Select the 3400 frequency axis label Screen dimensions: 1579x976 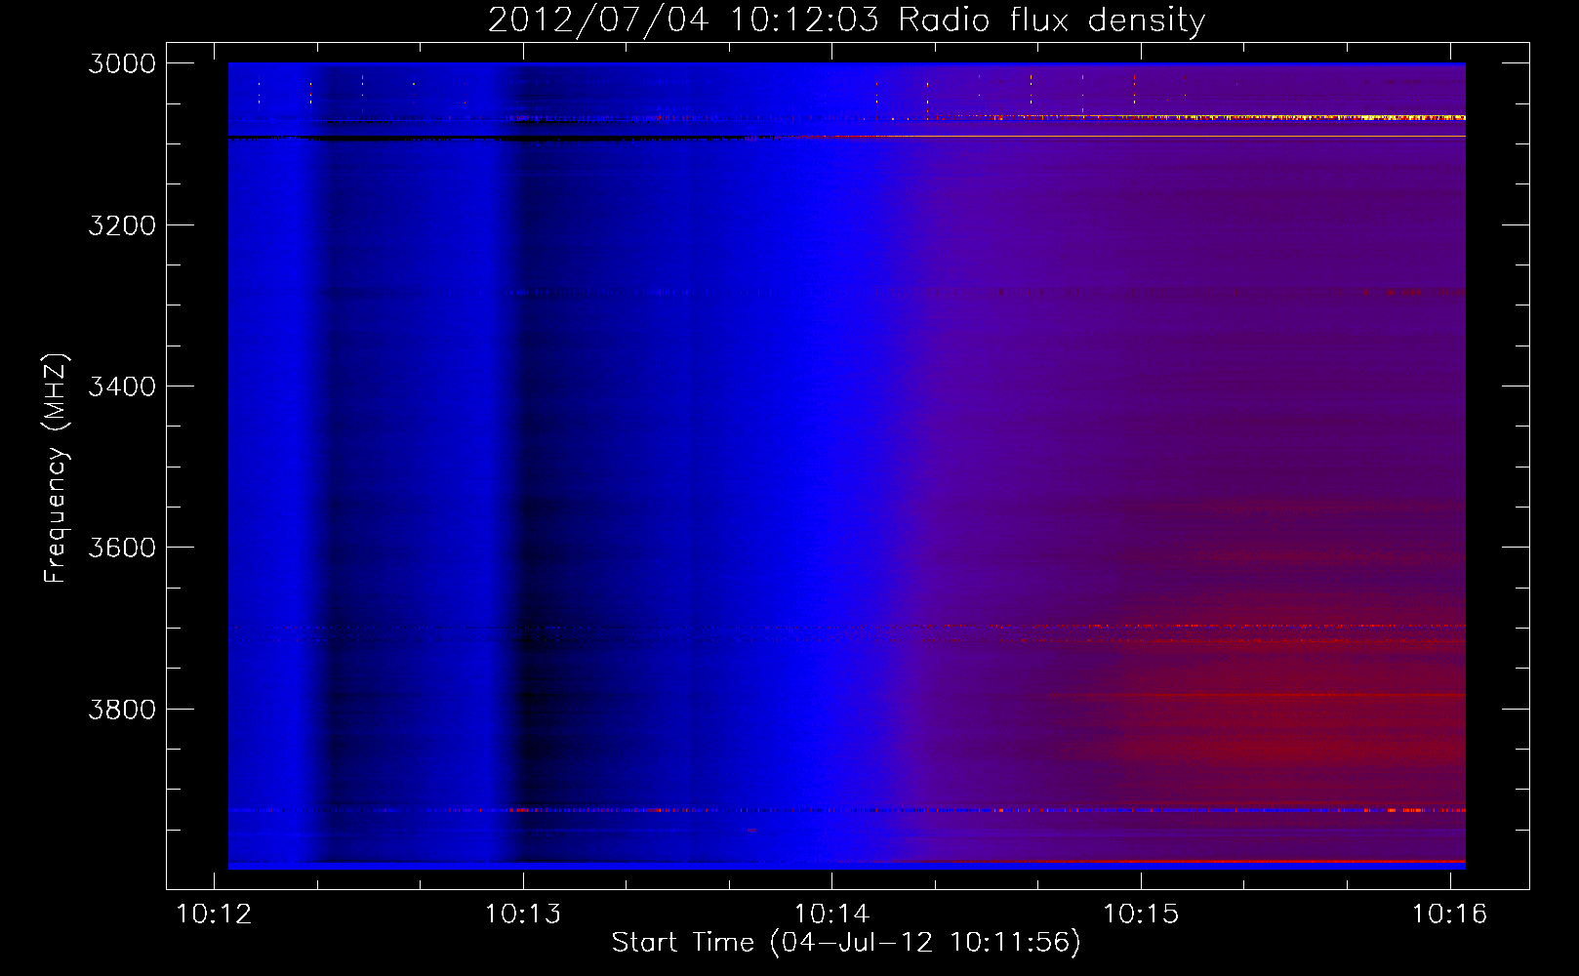tap(122, 386)
